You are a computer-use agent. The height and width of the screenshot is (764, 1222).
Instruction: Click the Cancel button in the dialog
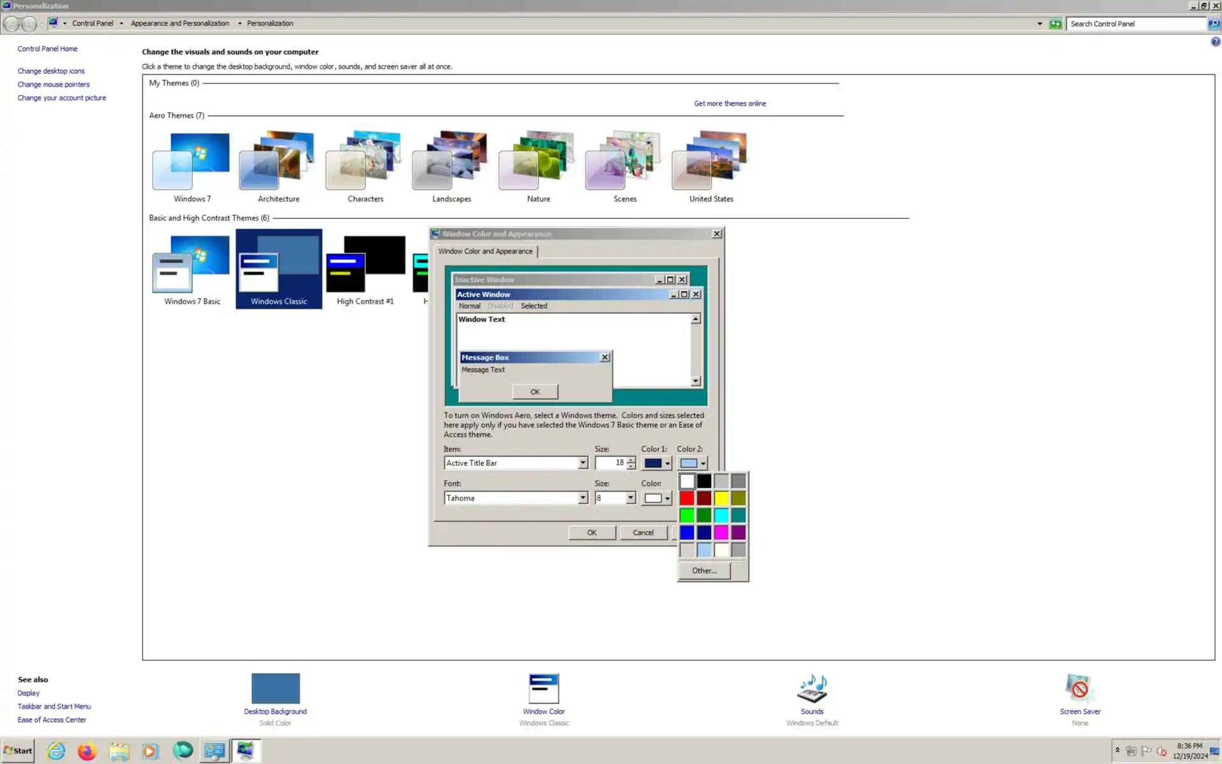point(642,532)
